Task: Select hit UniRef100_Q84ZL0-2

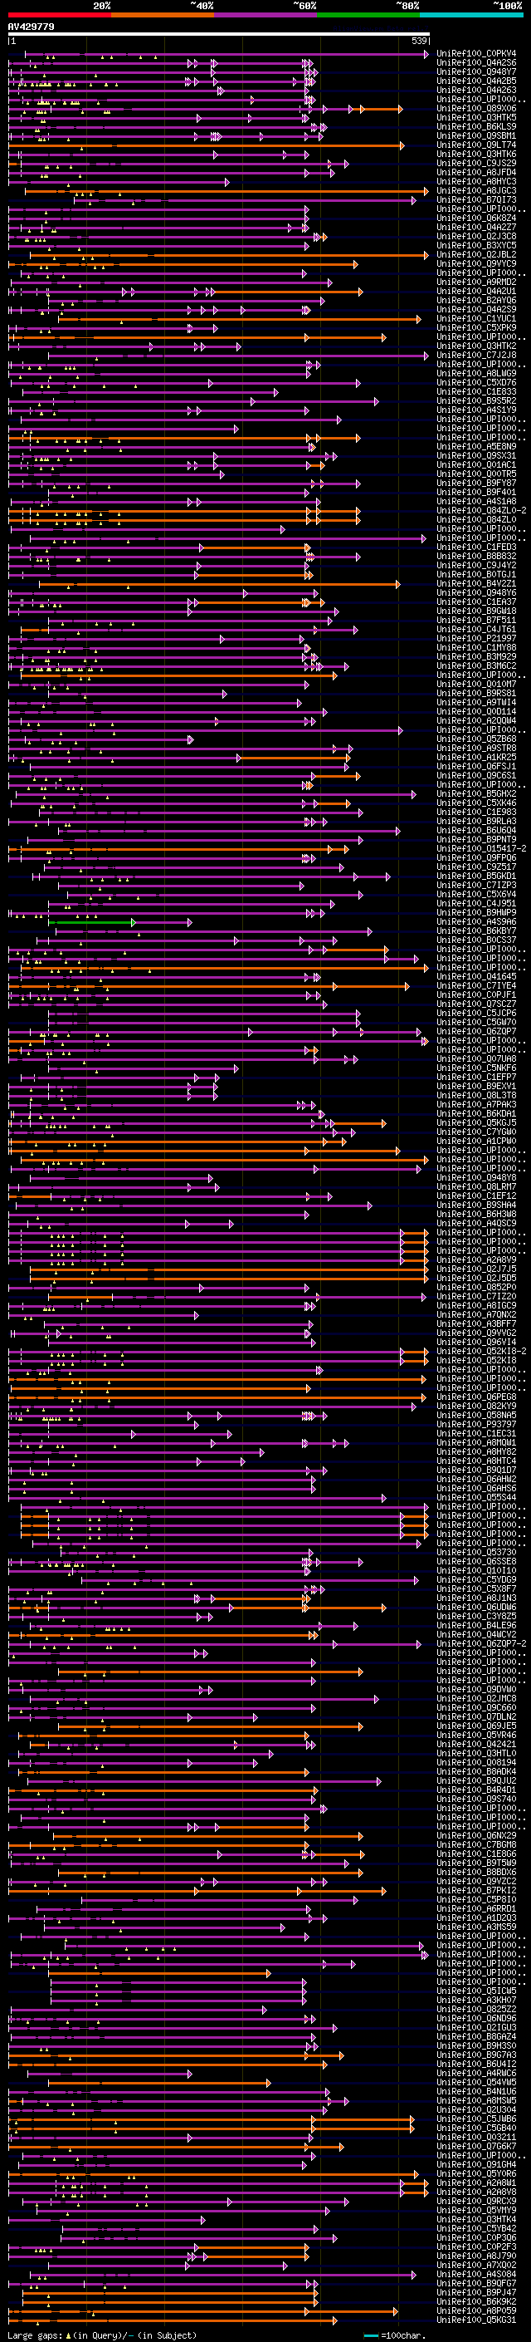Action: (481, 511)
